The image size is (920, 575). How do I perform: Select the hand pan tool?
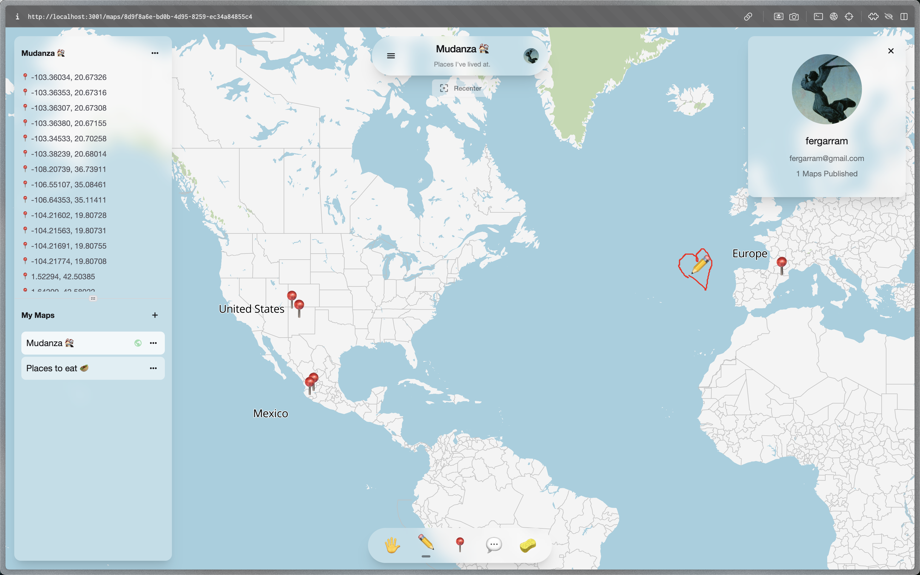click(x=392, y=545)
